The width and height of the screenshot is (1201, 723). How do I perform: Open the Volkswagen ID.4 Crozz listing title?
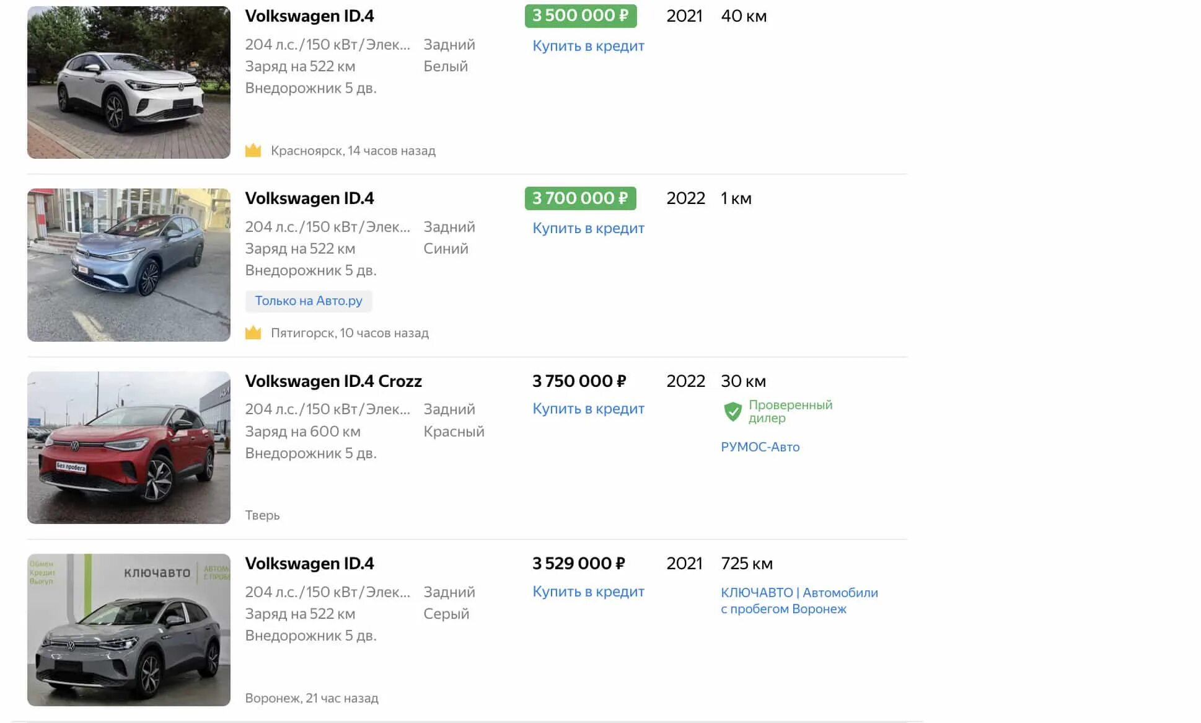click(x=333, y=381)
